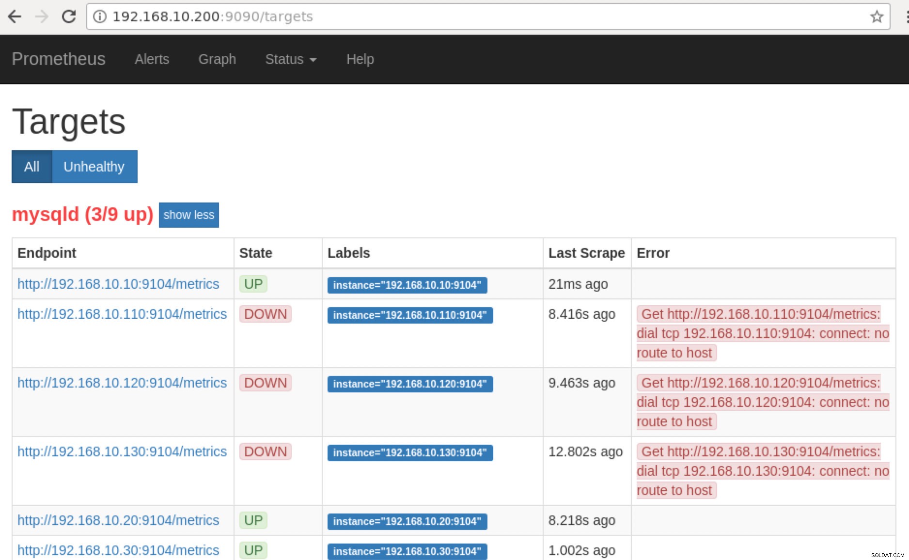The height and width of the screenshot is (560, 909).
Task: Click the browser forward arrow
Action: (x=42, y=16)
